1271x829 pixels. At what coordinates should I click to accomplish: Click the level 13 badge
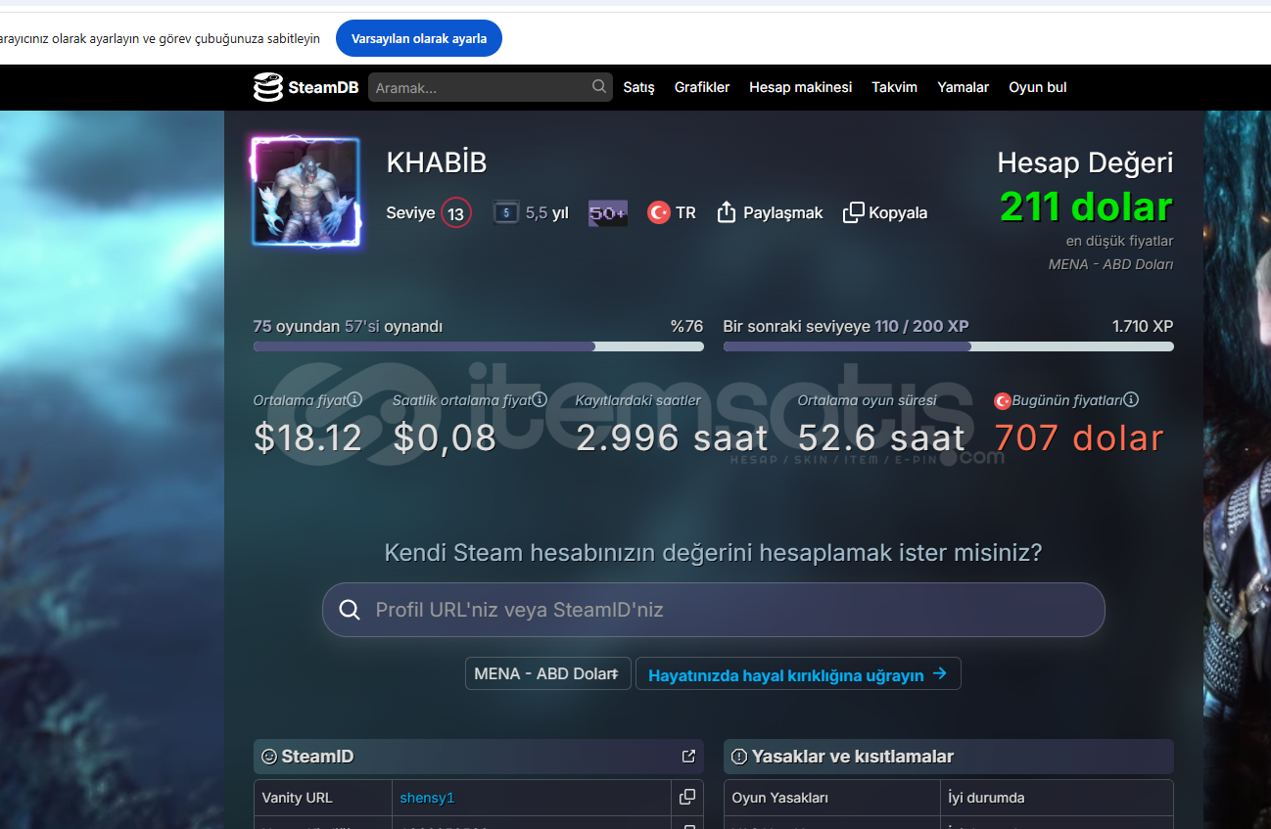(455, 212)
